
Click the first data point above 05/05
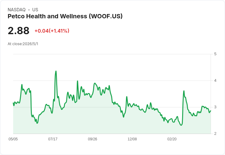point(13,103)
